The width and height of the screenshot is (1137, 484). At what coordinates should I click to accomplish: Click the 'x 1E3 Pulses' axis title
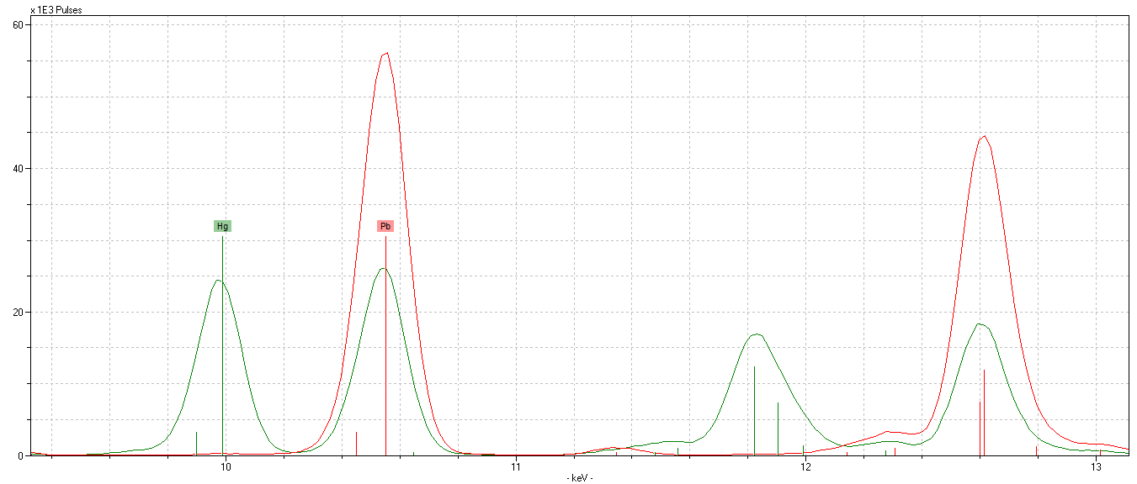56,11
